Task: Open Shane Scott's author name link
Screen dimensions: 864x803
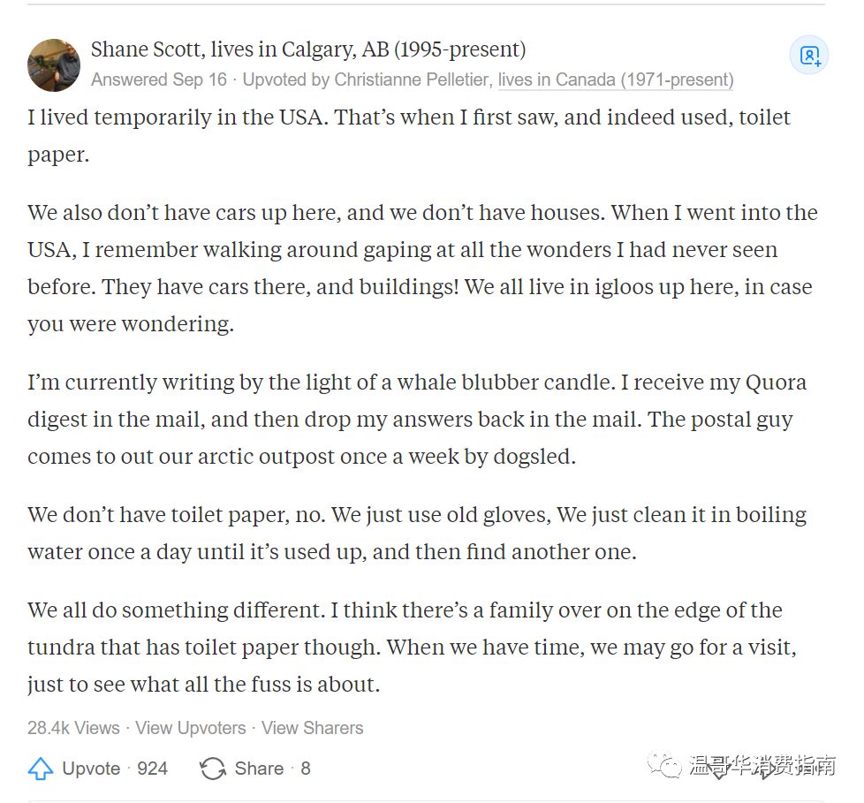Action: tap(148, 49)
